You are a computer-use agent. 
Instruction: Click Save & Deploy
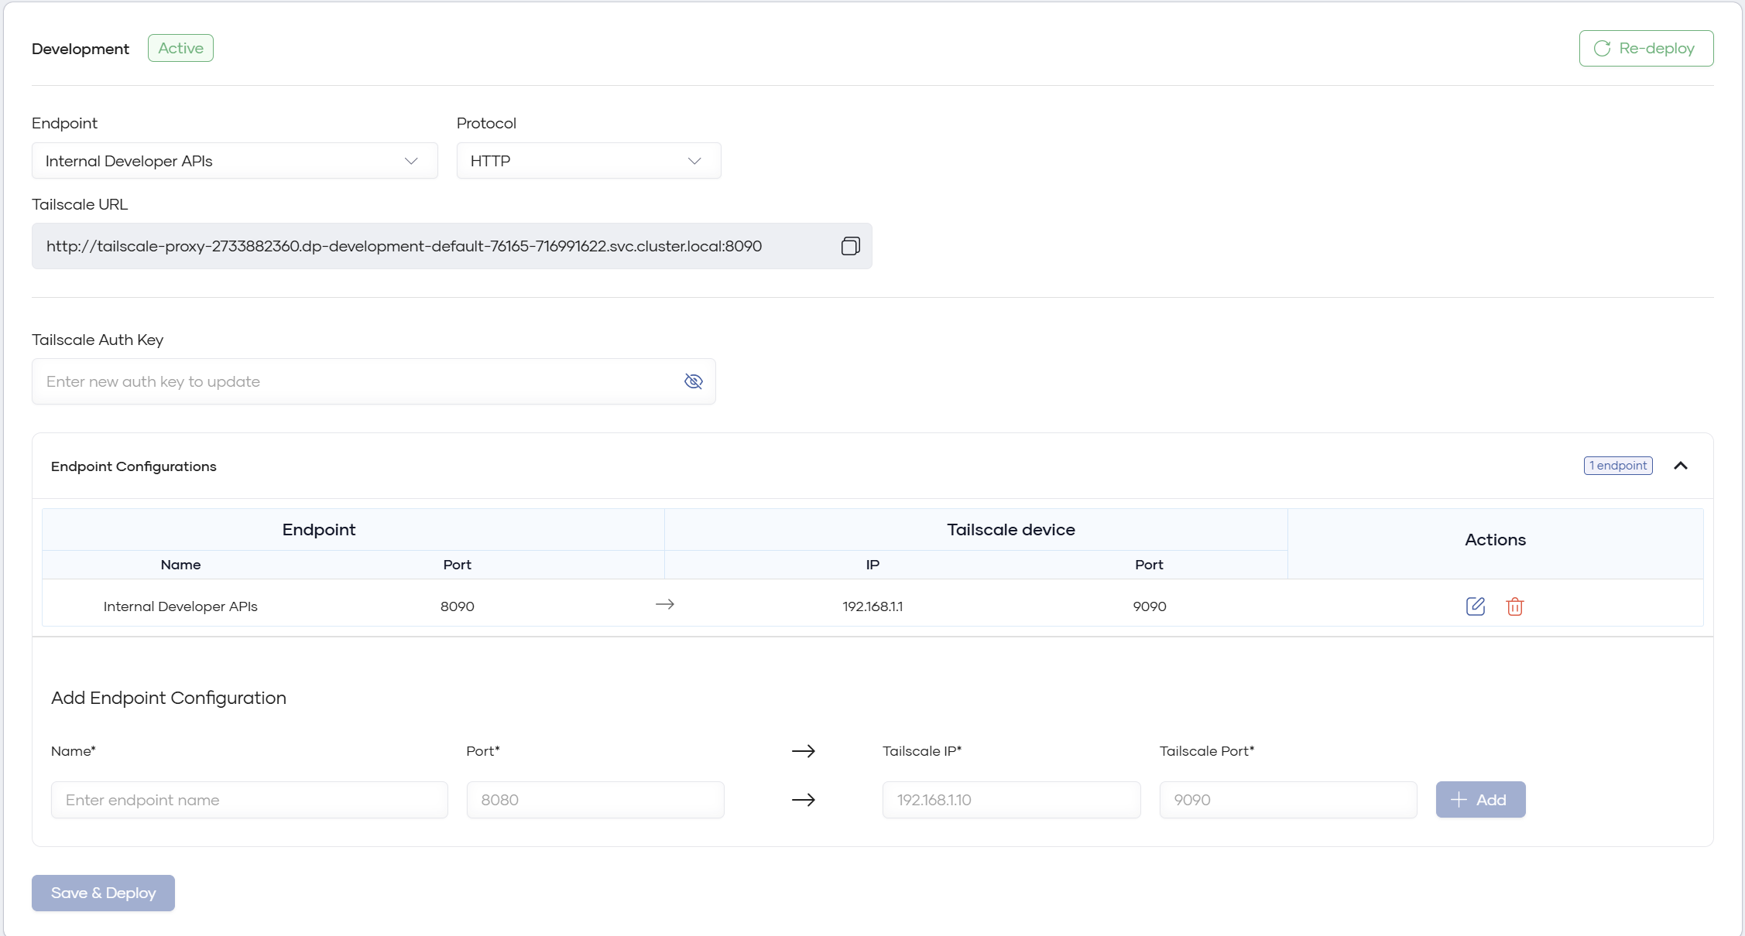pos(103,893)
